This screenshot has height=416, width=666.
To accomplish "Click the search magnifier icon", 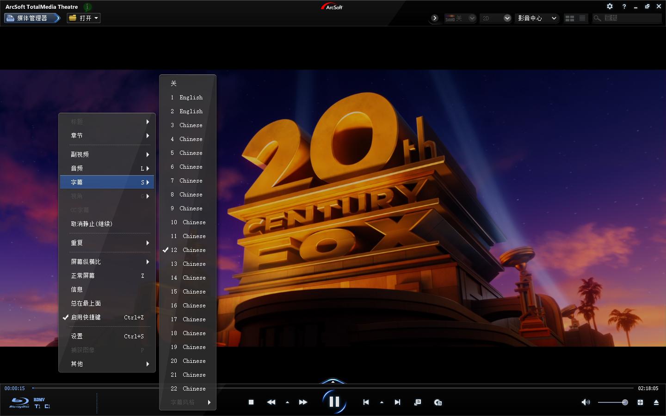I will 598,18.
